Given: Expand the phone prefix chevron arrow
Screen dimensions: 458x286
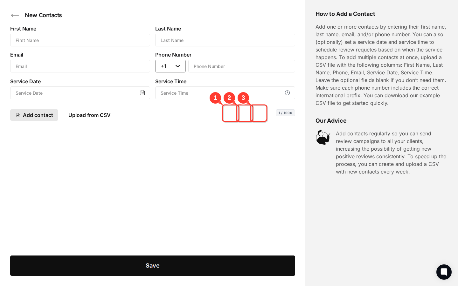Looking at the screenshot, I should 178,66.
